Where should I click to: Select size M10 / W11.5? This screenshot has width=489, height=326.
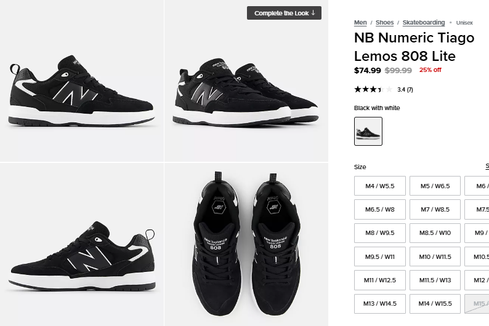tap(435, 256)
